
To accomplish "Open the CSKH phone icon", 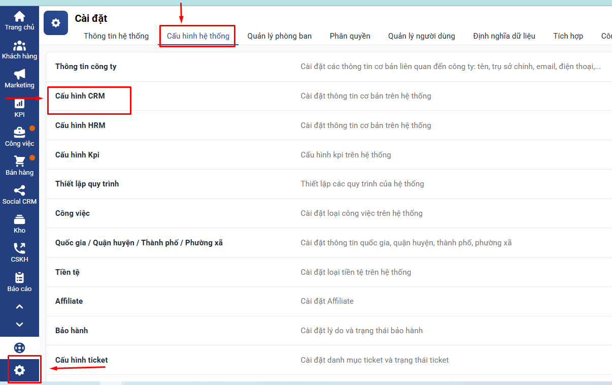I will [x=19, y=249].
